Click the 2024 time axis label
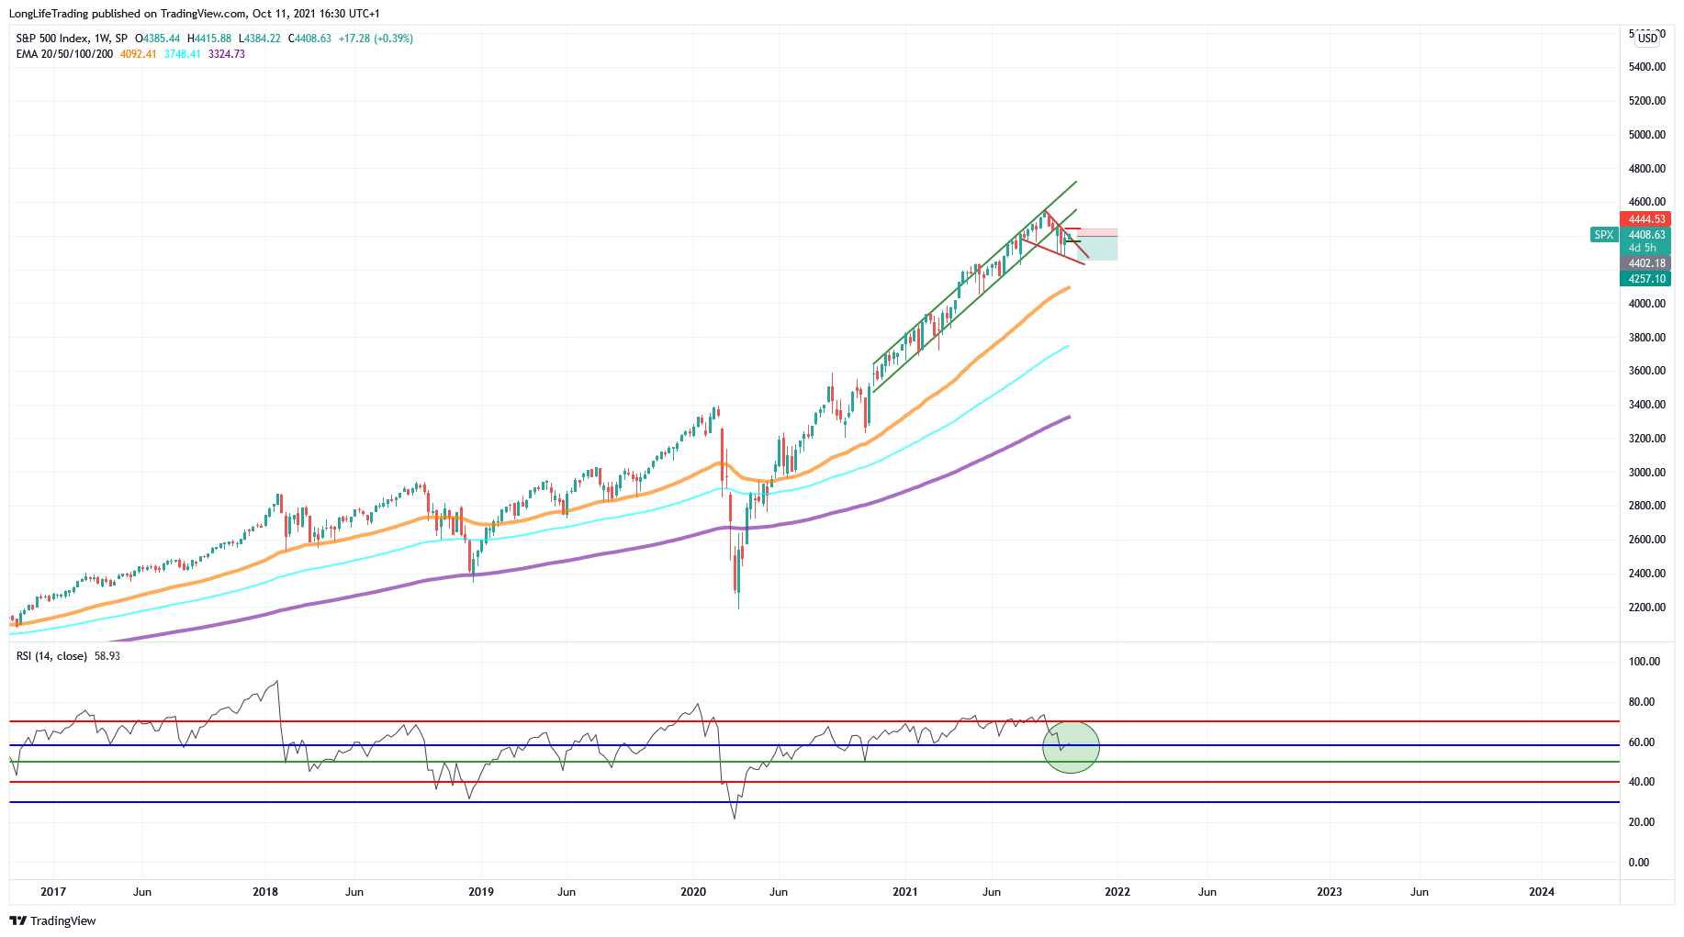Screen dimensions: 1684x937 point(1542,892)
